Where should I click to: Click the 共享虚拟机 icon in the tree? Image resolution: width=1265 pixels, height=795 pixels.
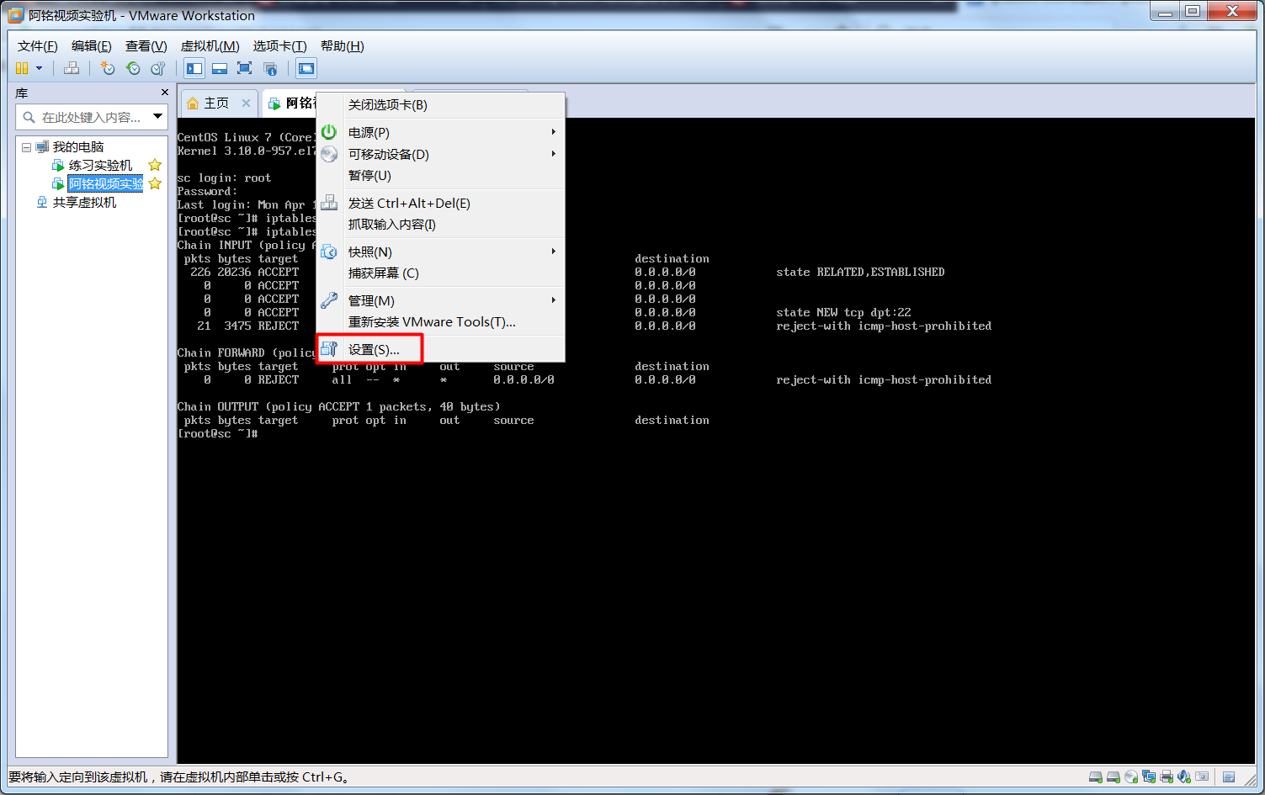point(42,203)
